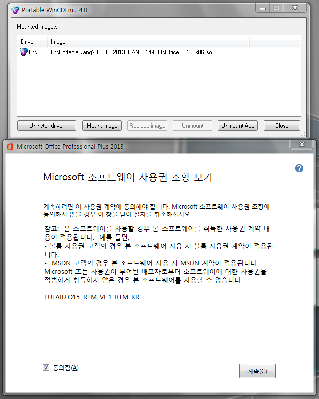Click the Mounted images: label
Image resolution: width=319 pixels, height=399 pixels.
37,27
